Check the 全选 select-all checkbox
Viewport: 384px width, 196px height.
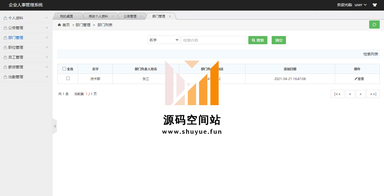[x=64, y=69]
